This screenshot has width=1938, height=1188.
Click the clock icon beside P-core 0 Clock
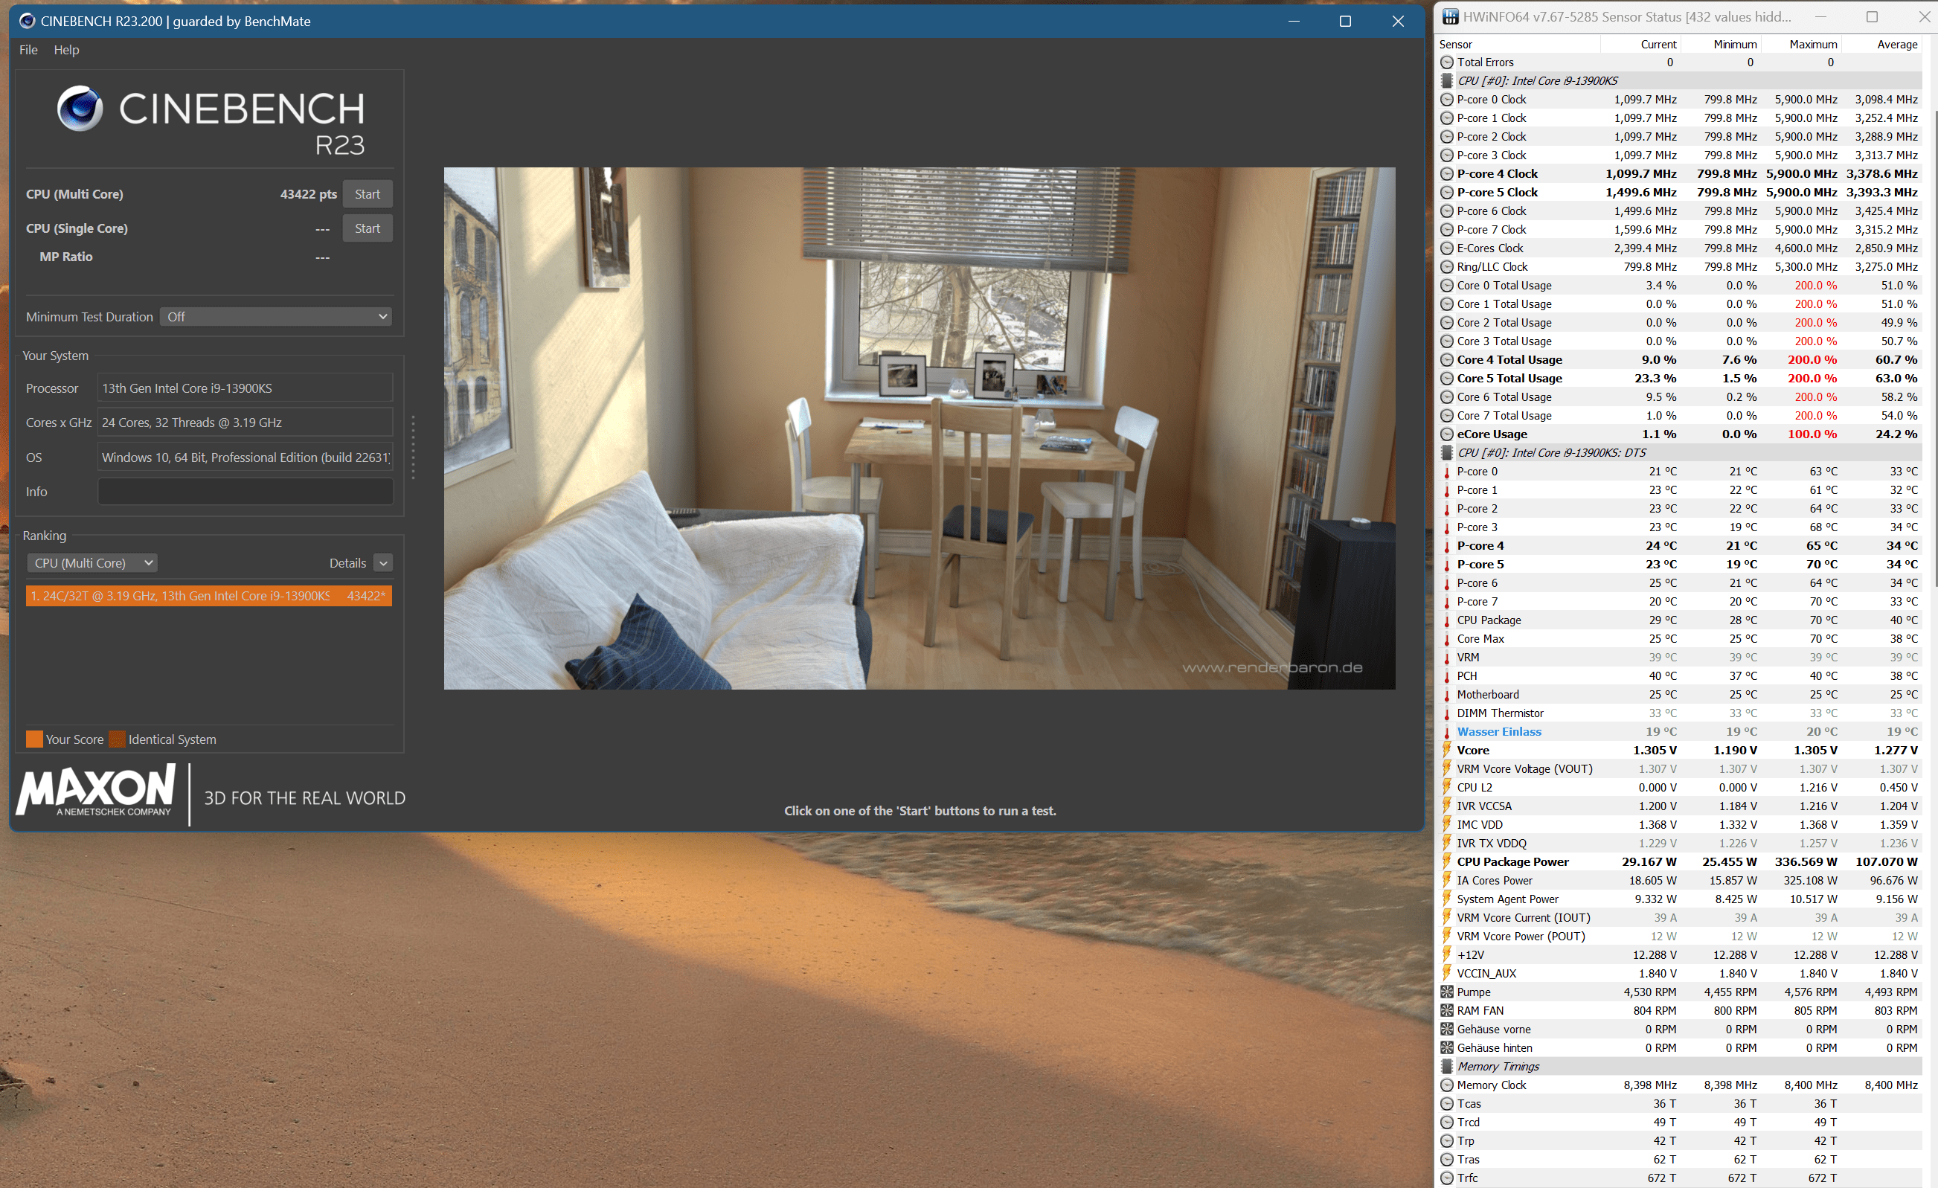(x=1446, y=100)
